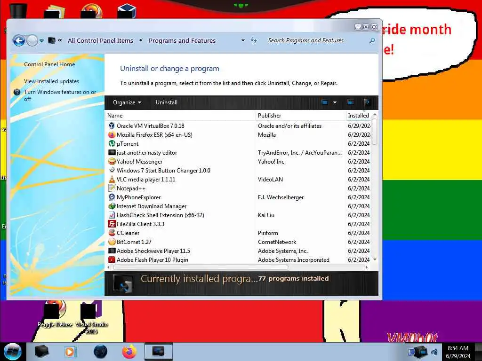
Task: Click the Search Programs and Features field
Action: tap(317, 40)
